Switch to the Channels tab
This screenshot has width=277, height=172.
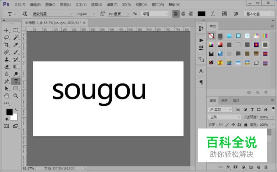point(224,101)
